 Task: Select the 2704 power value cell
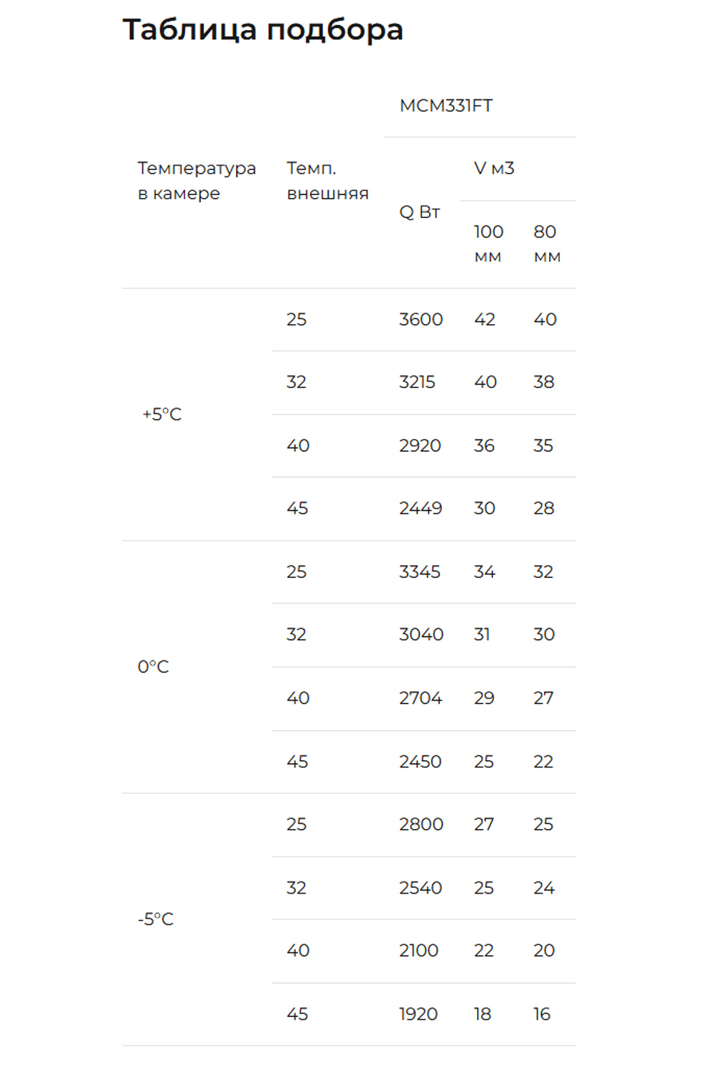(x=421, y=699)
